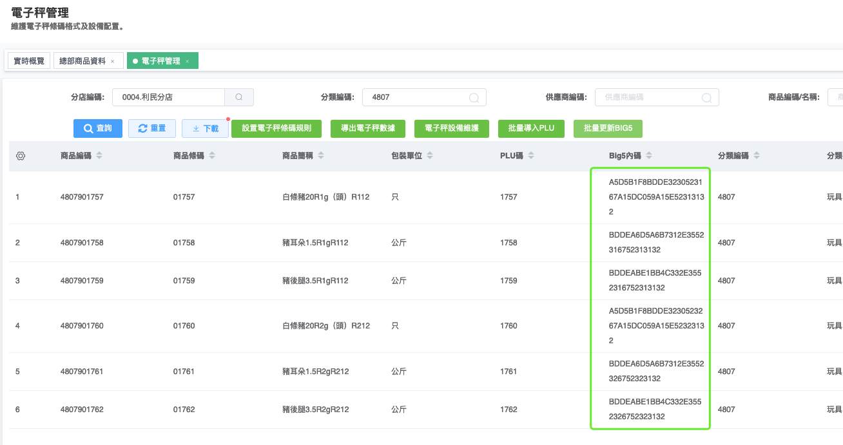This screenshot has width=843, height=445.
Task: Click search icon in 分店編碼 field
Action: point(239,97)
